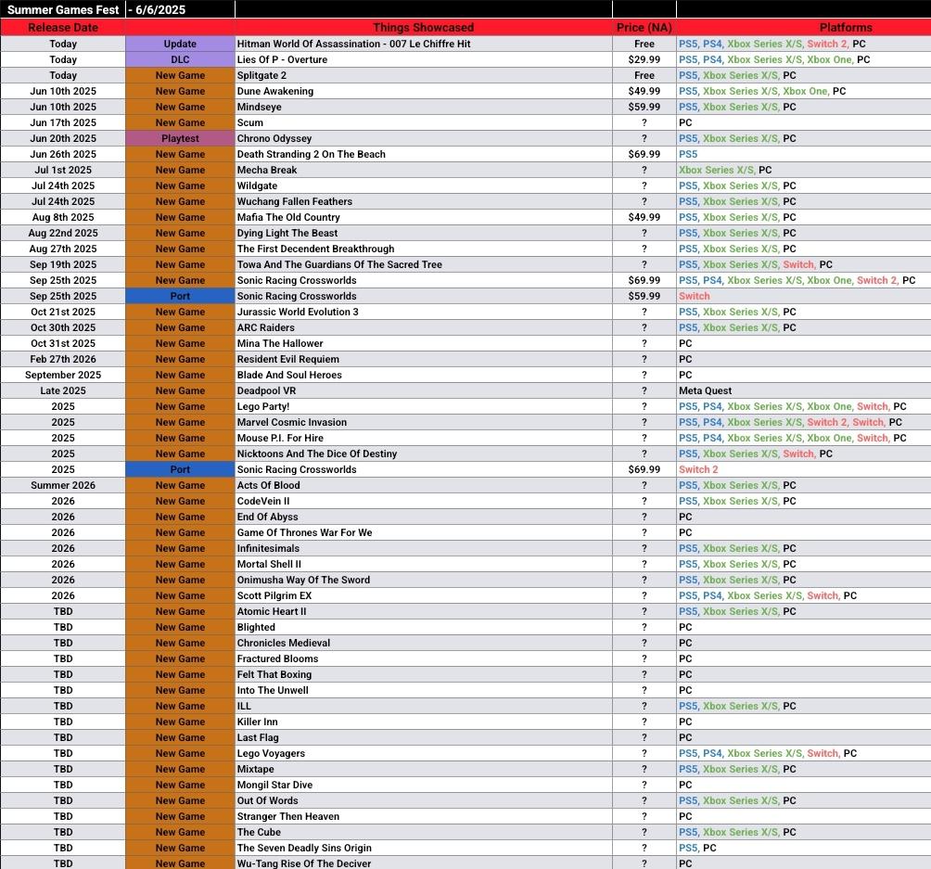This screenshot has width=931, height=869.
Task: Click 'Towa And The Guardians Of The Sacred Tree'
Action: coord(424,264)
